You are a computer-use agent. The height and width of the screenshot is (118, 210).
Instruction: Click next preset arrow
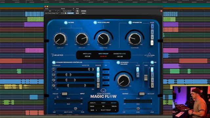pos(115,110)
